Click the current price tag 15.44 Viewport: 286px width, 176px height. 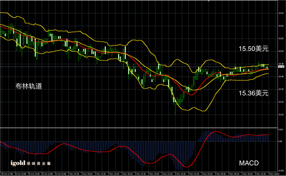coord(281,67)
